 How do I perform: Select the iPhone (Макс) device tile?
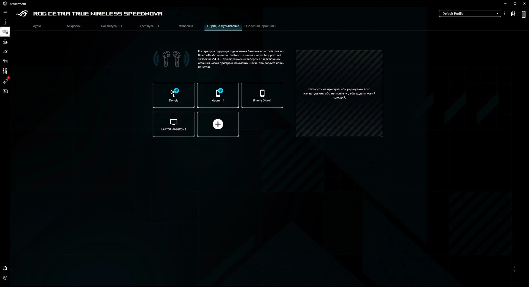(x=262, y=95)
